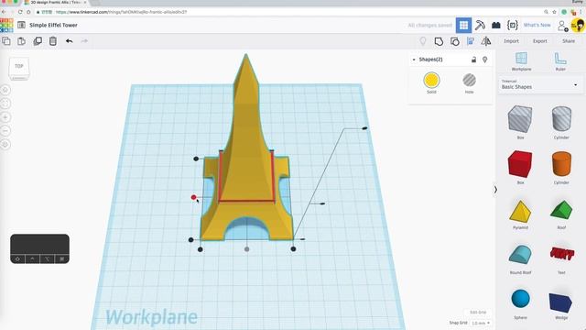Click the browser bookmark star icon
Image resolution: width=586 pixels, height=330 pixels.
pyautogui.click(x=554, y=12)
